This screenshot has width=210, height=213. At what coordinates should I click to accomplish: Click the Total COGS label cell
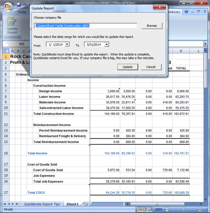(36, 193)
